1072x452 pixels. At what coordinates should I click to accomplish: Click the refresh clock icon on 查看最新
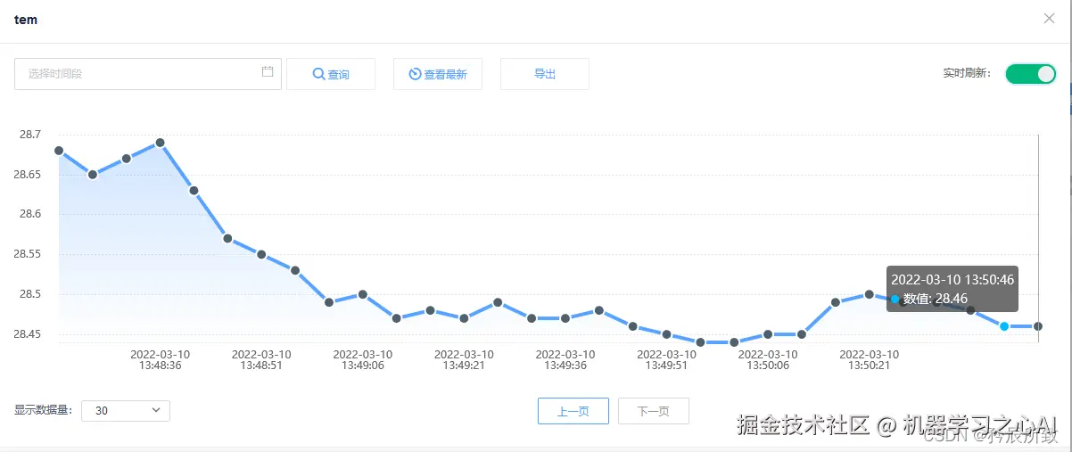tap(415, 74)
